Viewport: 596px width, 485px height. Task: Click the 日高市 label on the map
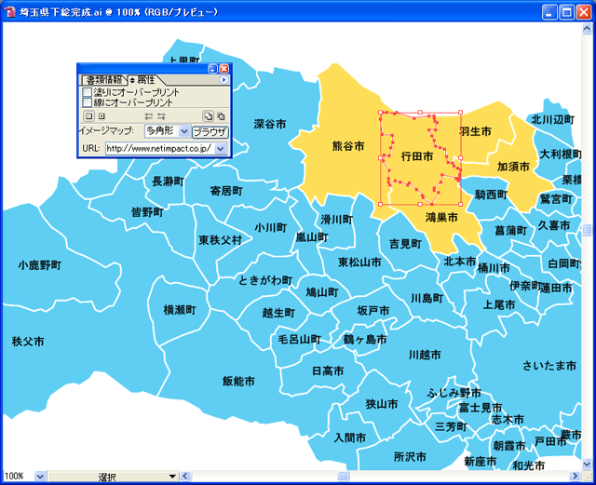pyautogui.click(x=328, y=370)
